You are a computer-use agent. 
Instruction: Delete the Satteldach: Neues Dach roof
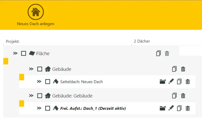[x=188, y=82]
